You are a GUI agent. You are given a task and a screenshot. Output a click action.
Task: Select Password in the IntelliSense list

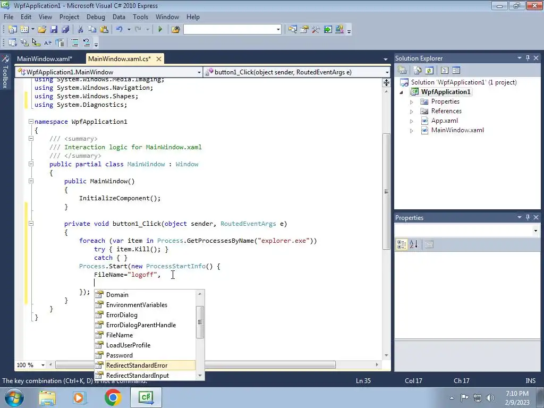(145, 355)
